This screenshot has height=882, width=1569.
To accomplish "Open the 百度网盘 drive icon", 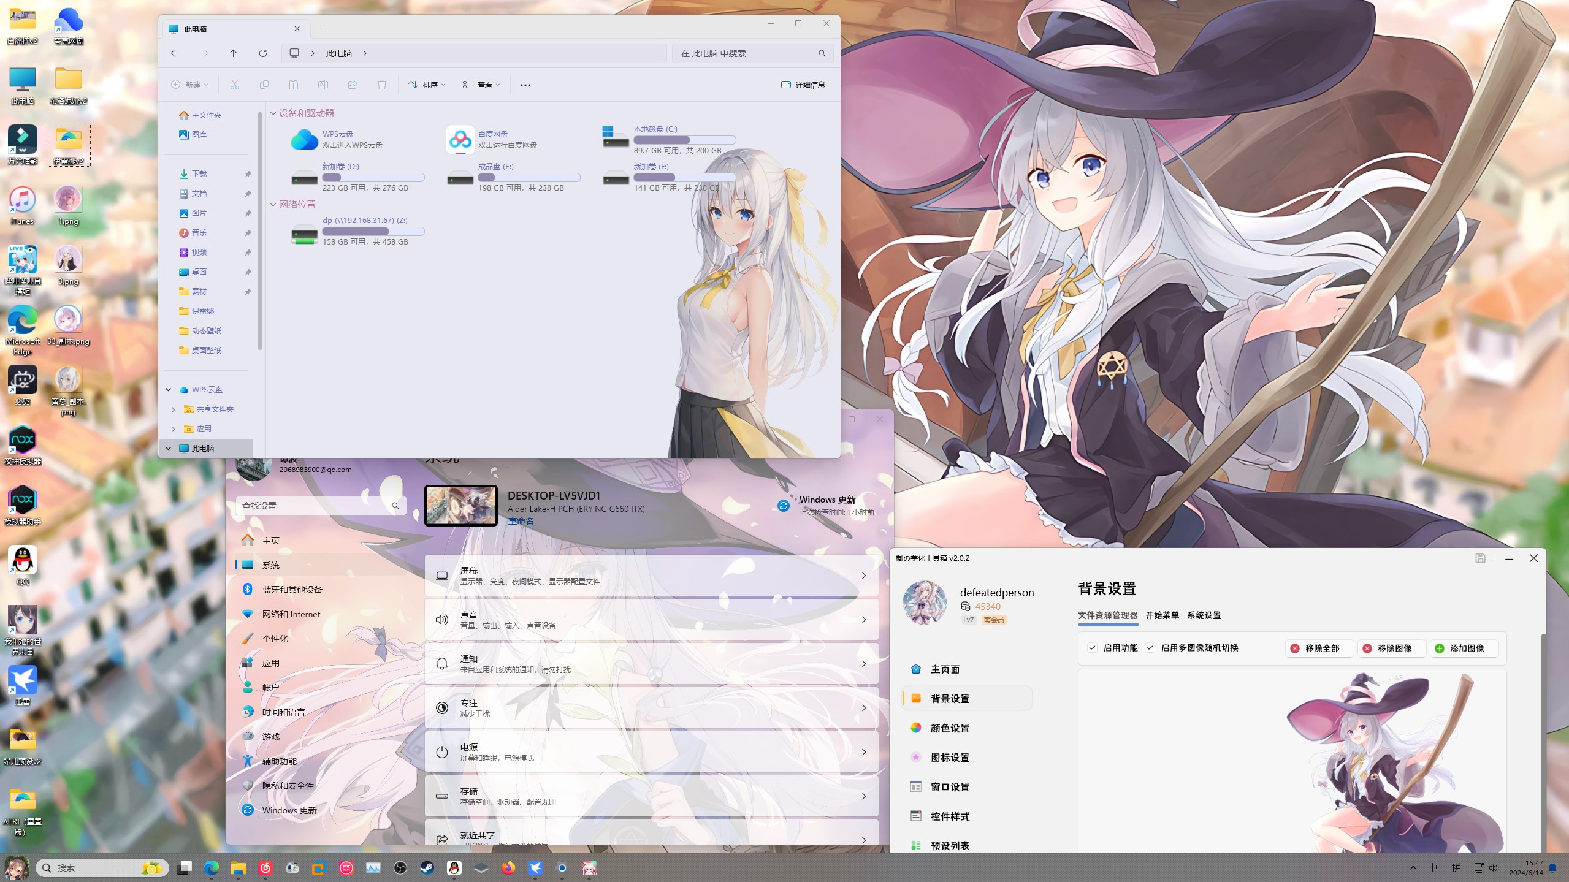I will pyautogui.click(x=460, y=140).
